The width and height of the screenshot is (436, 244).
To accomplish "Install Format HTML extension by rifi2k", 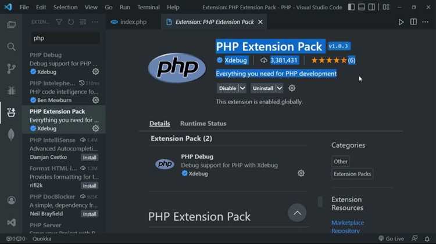I will [90, 186].
